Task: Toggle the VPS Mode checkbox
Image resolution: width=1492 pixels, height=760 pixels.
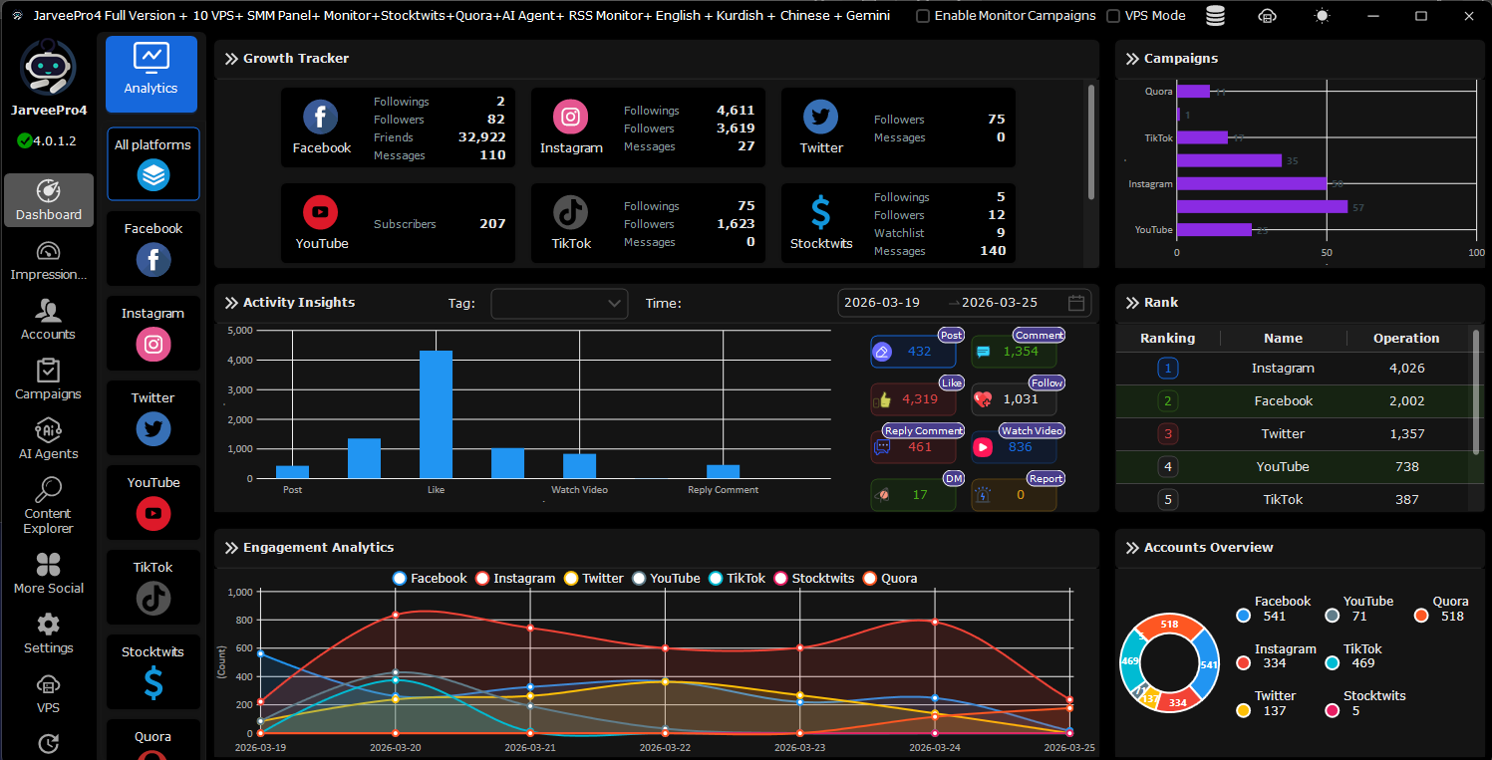Action: click(1114, 16)
